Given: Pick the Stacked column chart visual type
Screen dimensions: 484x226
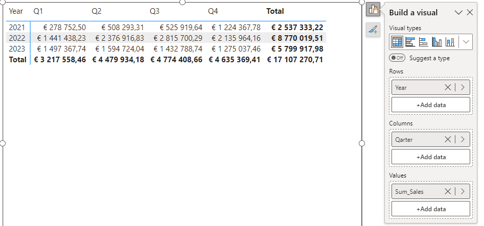Looking at the screenshot, I should pos(450,42).
